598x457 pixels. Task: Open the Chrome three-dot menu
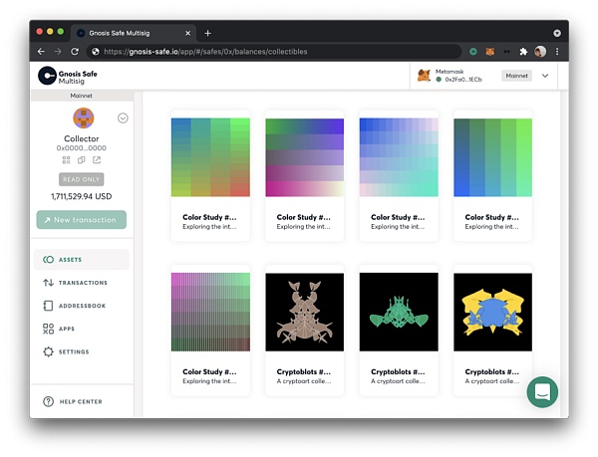pyautogui.click(x=557, y=51)
